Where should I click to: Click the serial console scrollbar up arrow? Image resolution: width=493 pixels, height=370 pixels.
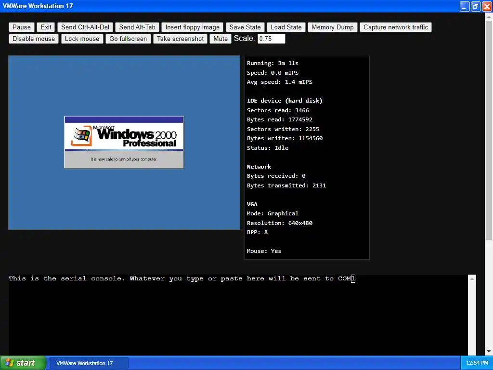(x=472, y=279)
